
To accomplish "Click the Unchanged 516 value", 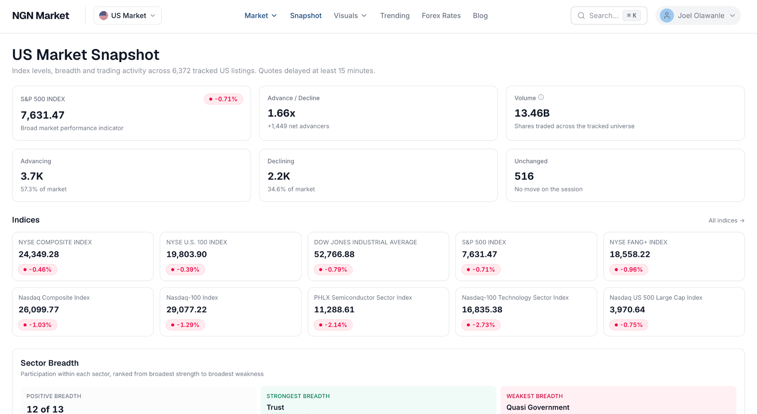I will pos(524,176).
